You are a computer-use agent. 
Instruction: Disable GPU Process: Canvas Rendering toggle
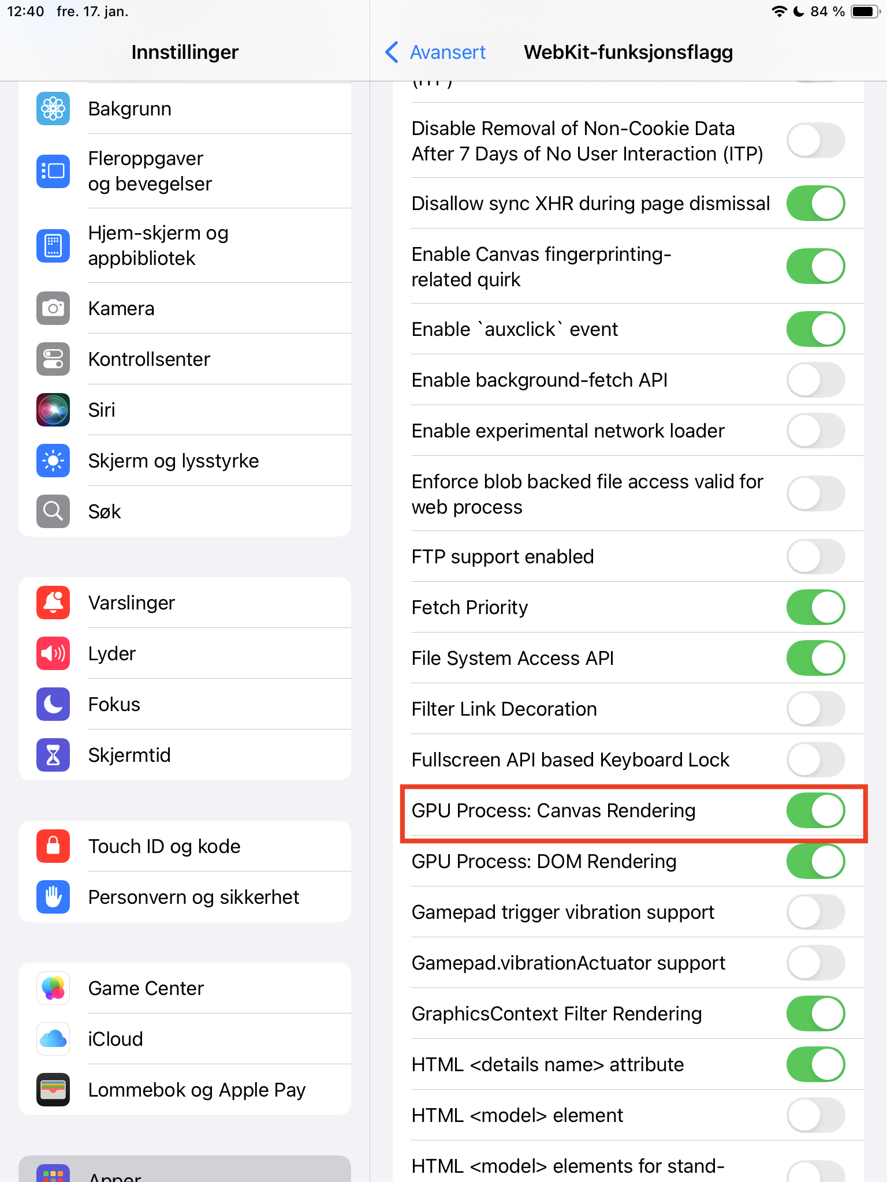[x=815, y=810]
